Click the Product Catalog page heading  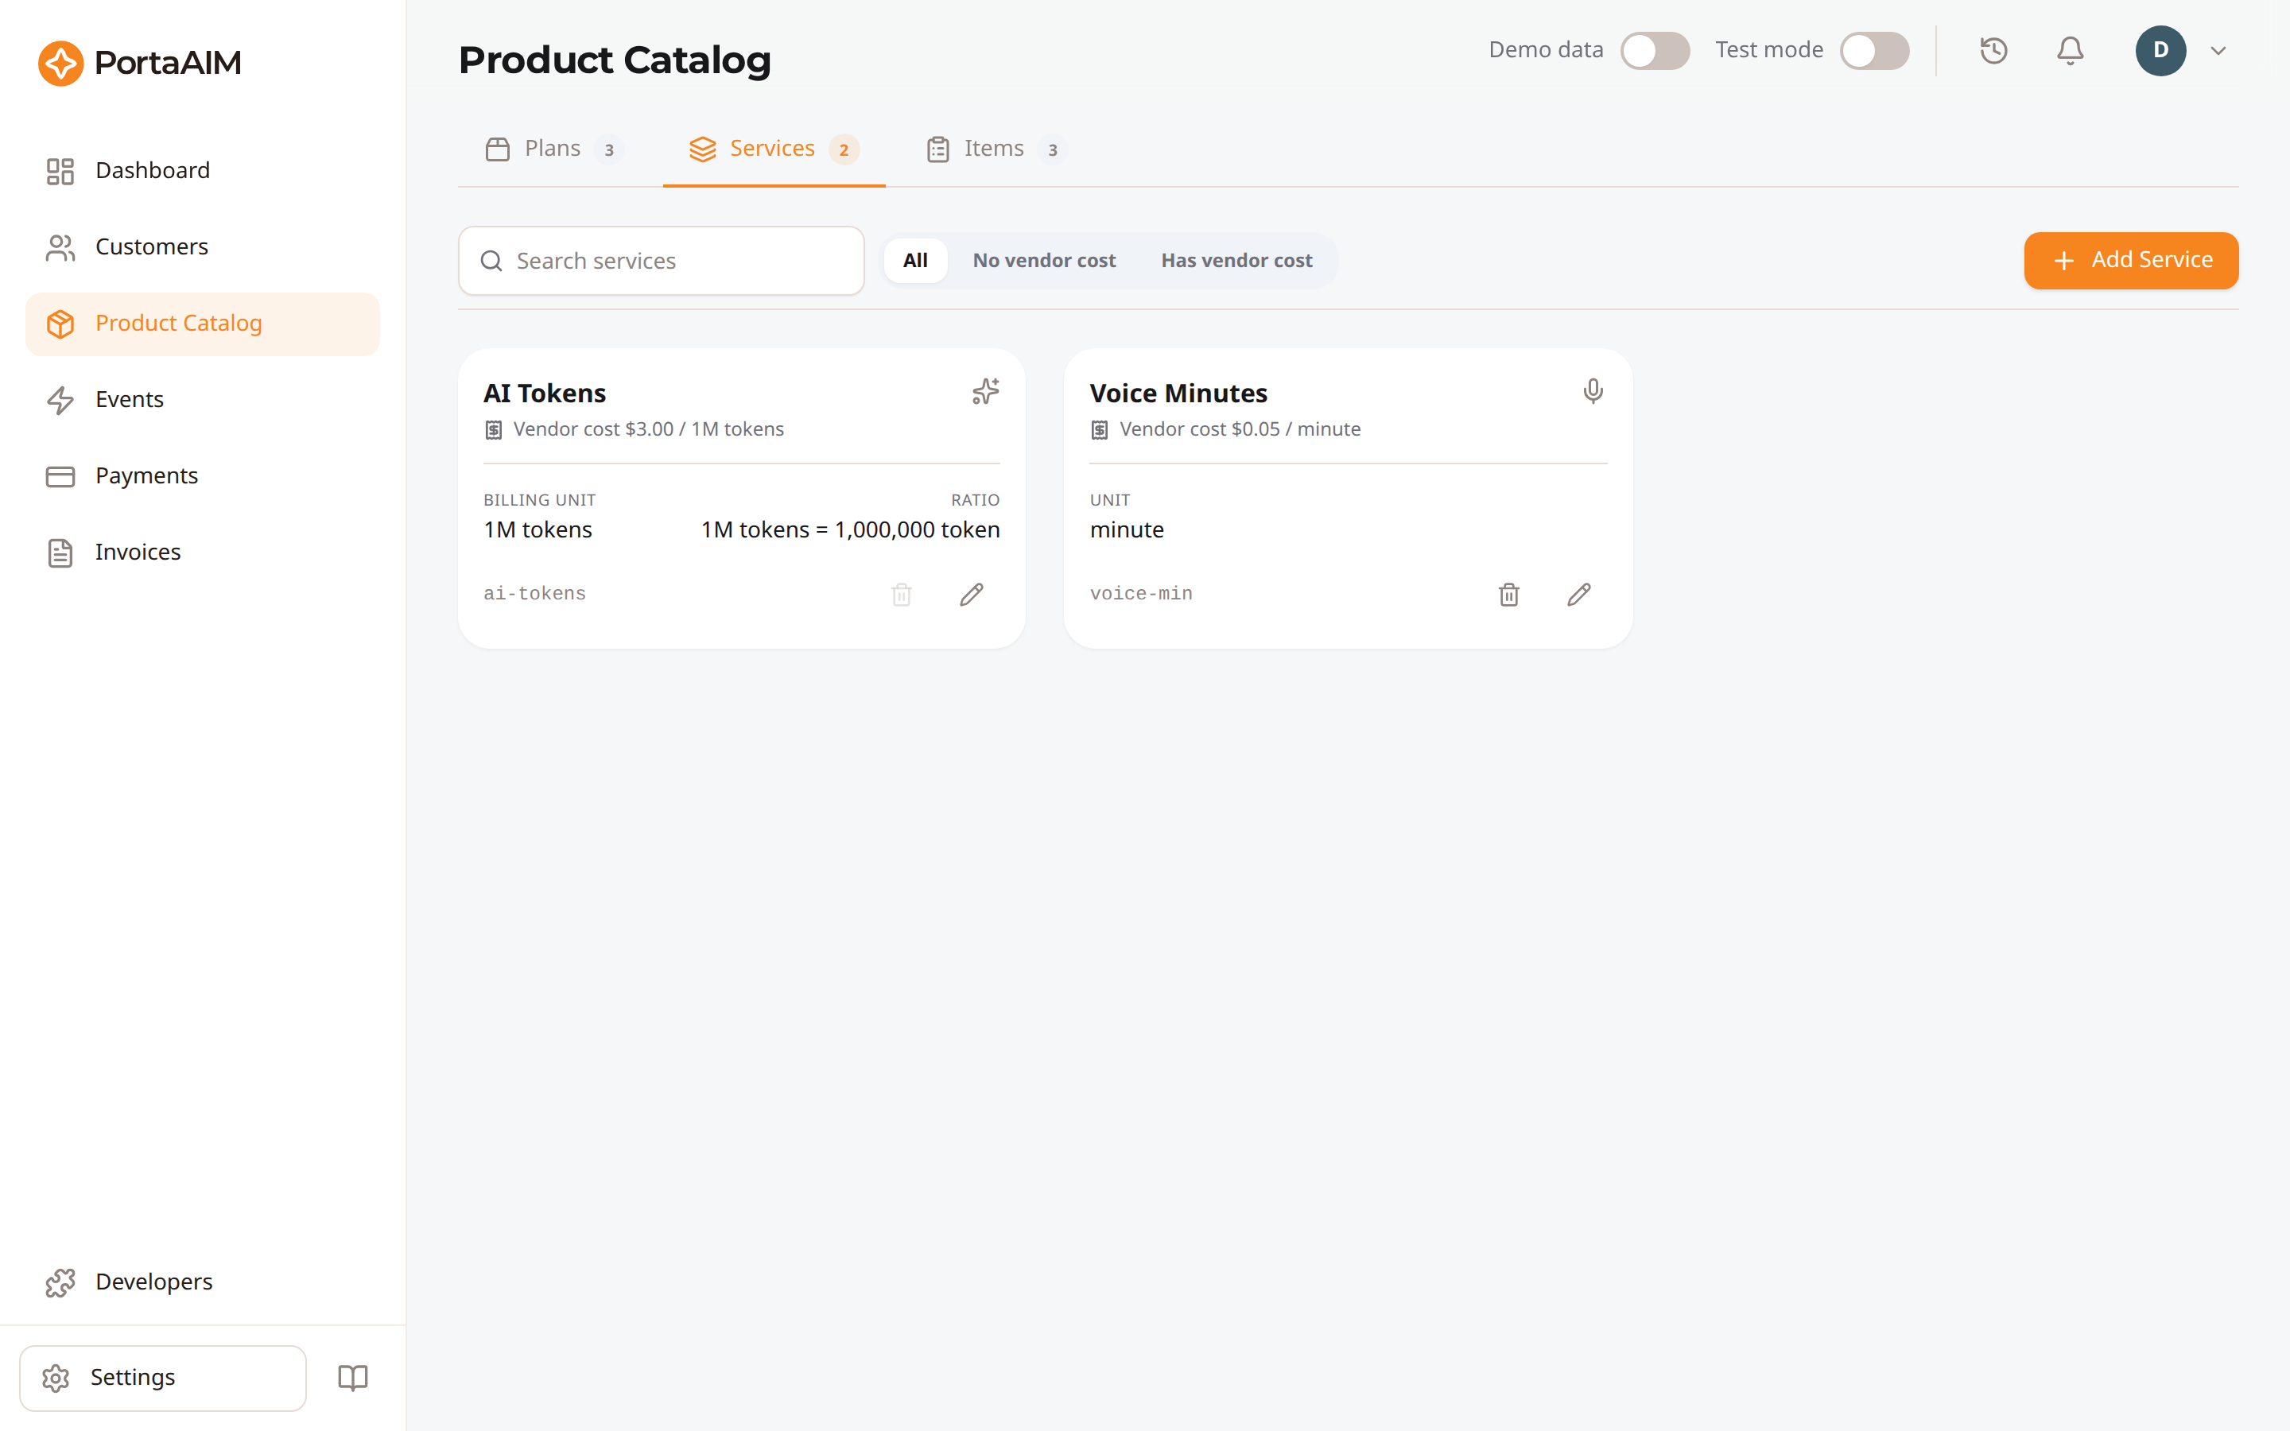pos(614,60)
